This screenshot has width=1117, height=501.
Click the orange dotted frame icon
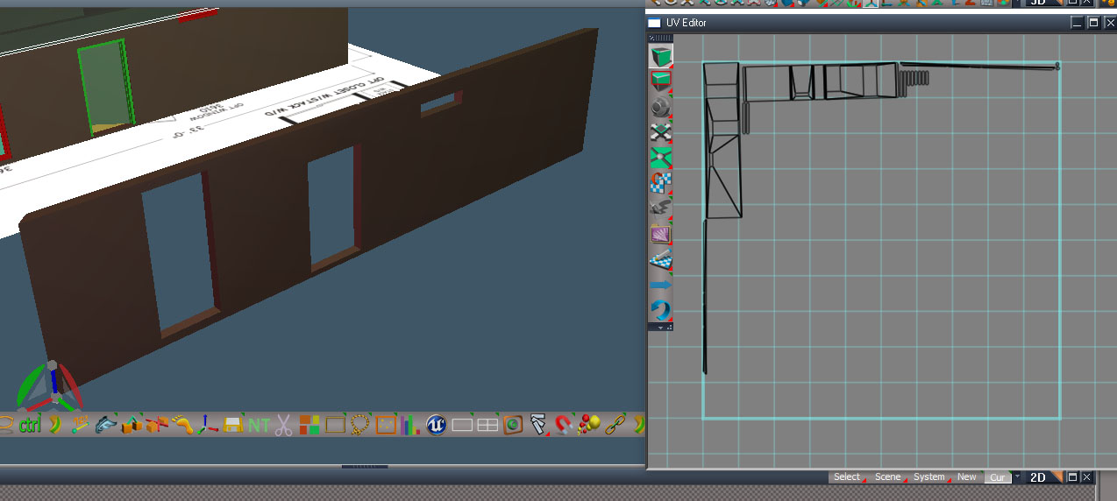coord(387,425)
